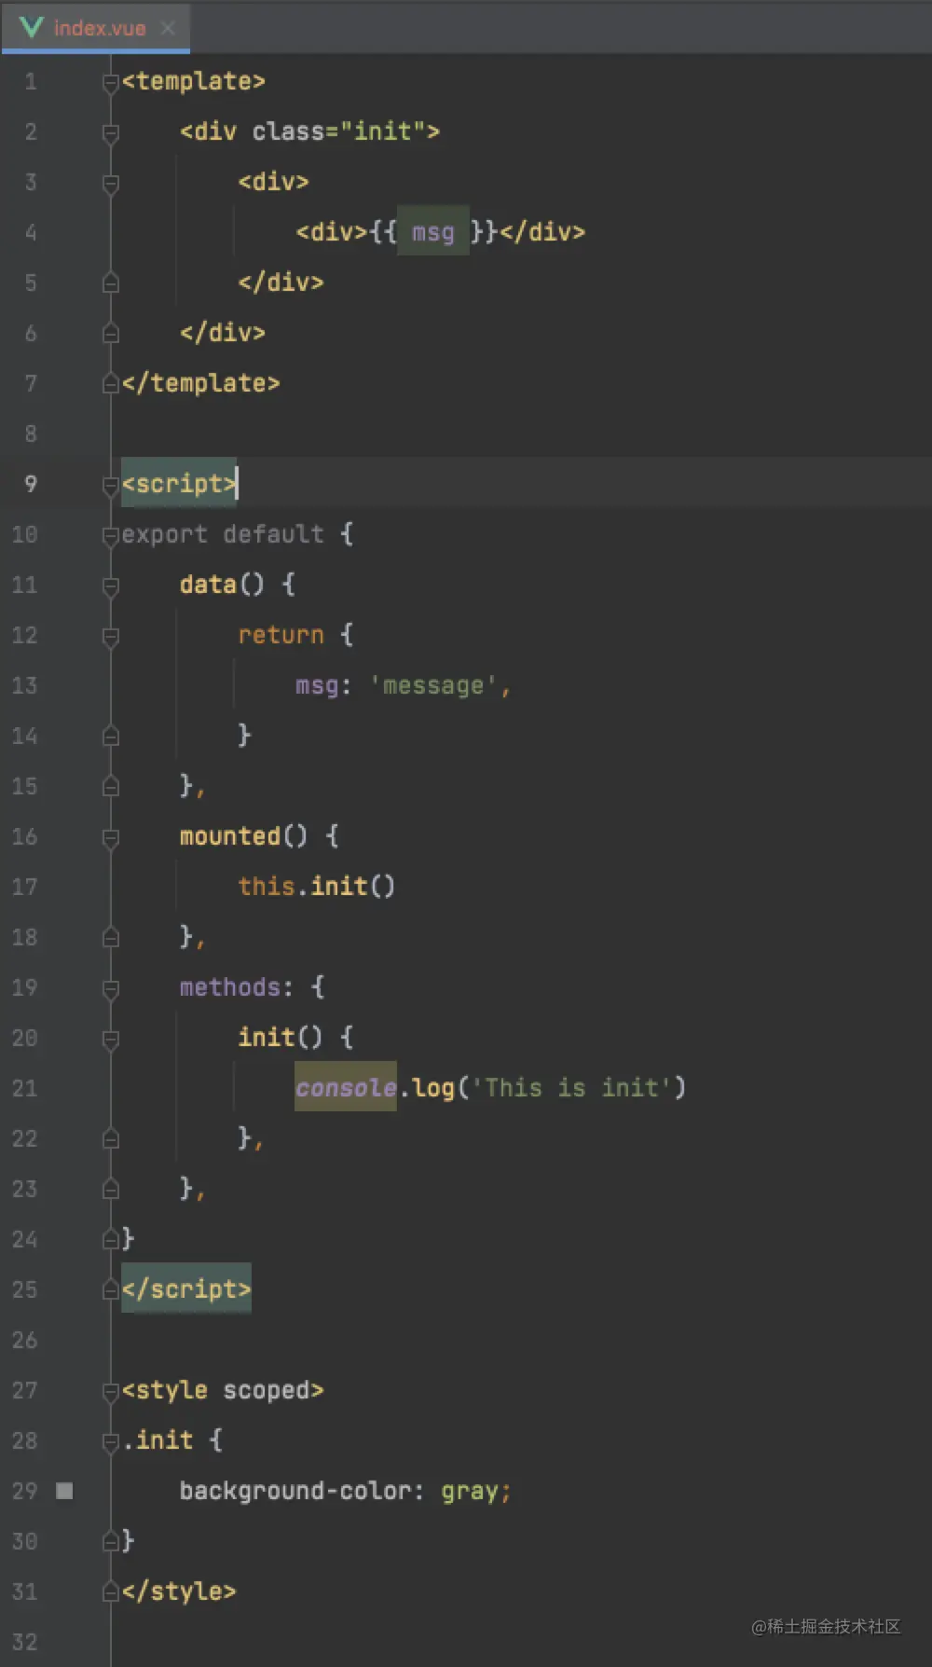The width and height of the screenshot is (932, 1667).
Task: Click the closing fold marker at line 7
Action: coord(111,383)
